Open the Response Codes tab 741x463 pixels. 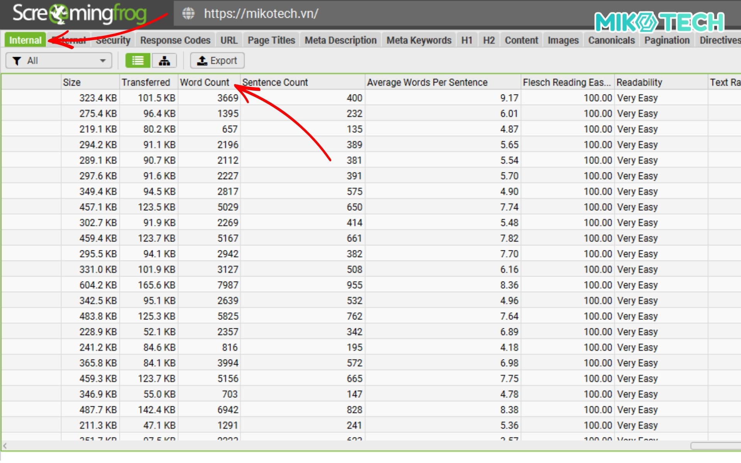click(175, 40)
